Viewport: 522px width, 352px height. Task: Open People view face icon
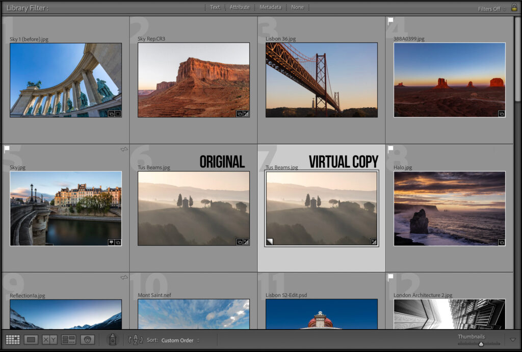click(88, 339)
